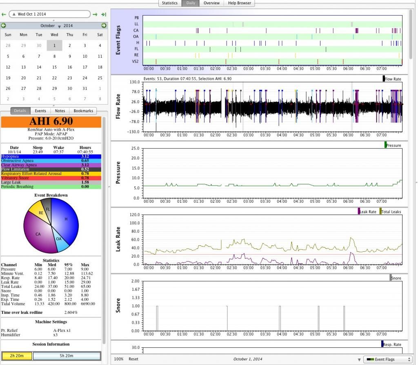
Task: Click the Total Leaks color swatch
Action: click(381, 212)
